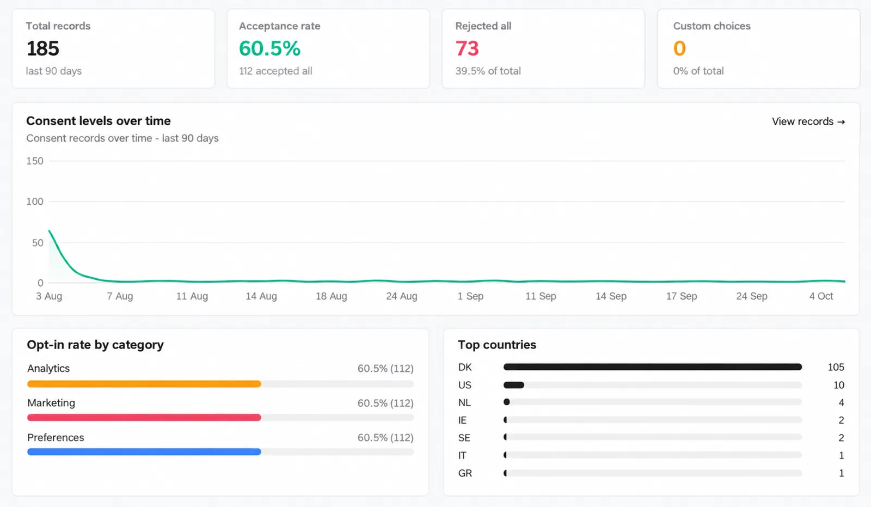Screen dimensions: 871x507
Task: Click the Analytics category label
Action: point(48,368)
